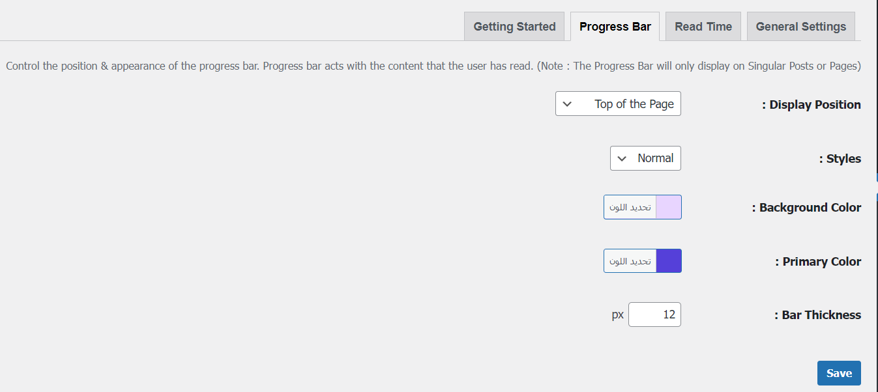The width and height of the screenshot is (878, 392).
Task: Click the dark blue Primary Color swatch
Action: [x=669, y=261]
